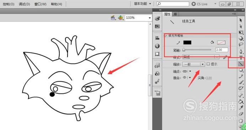The width and height of the screenshot is (246, 130).
Task: Open the Info panel icon
Action: tap(157, 46)
